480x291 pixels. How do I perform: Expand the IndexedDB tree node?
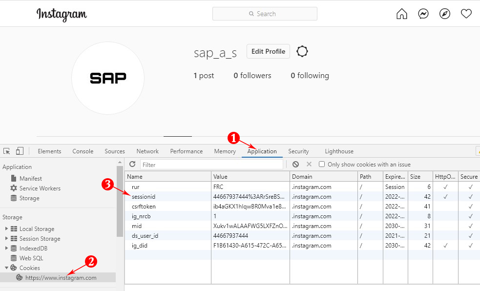coord(6,248)
